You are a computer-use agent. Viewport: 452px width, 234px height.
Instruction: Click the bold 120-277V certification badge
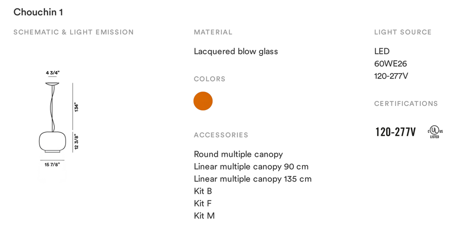coord(395,132)
